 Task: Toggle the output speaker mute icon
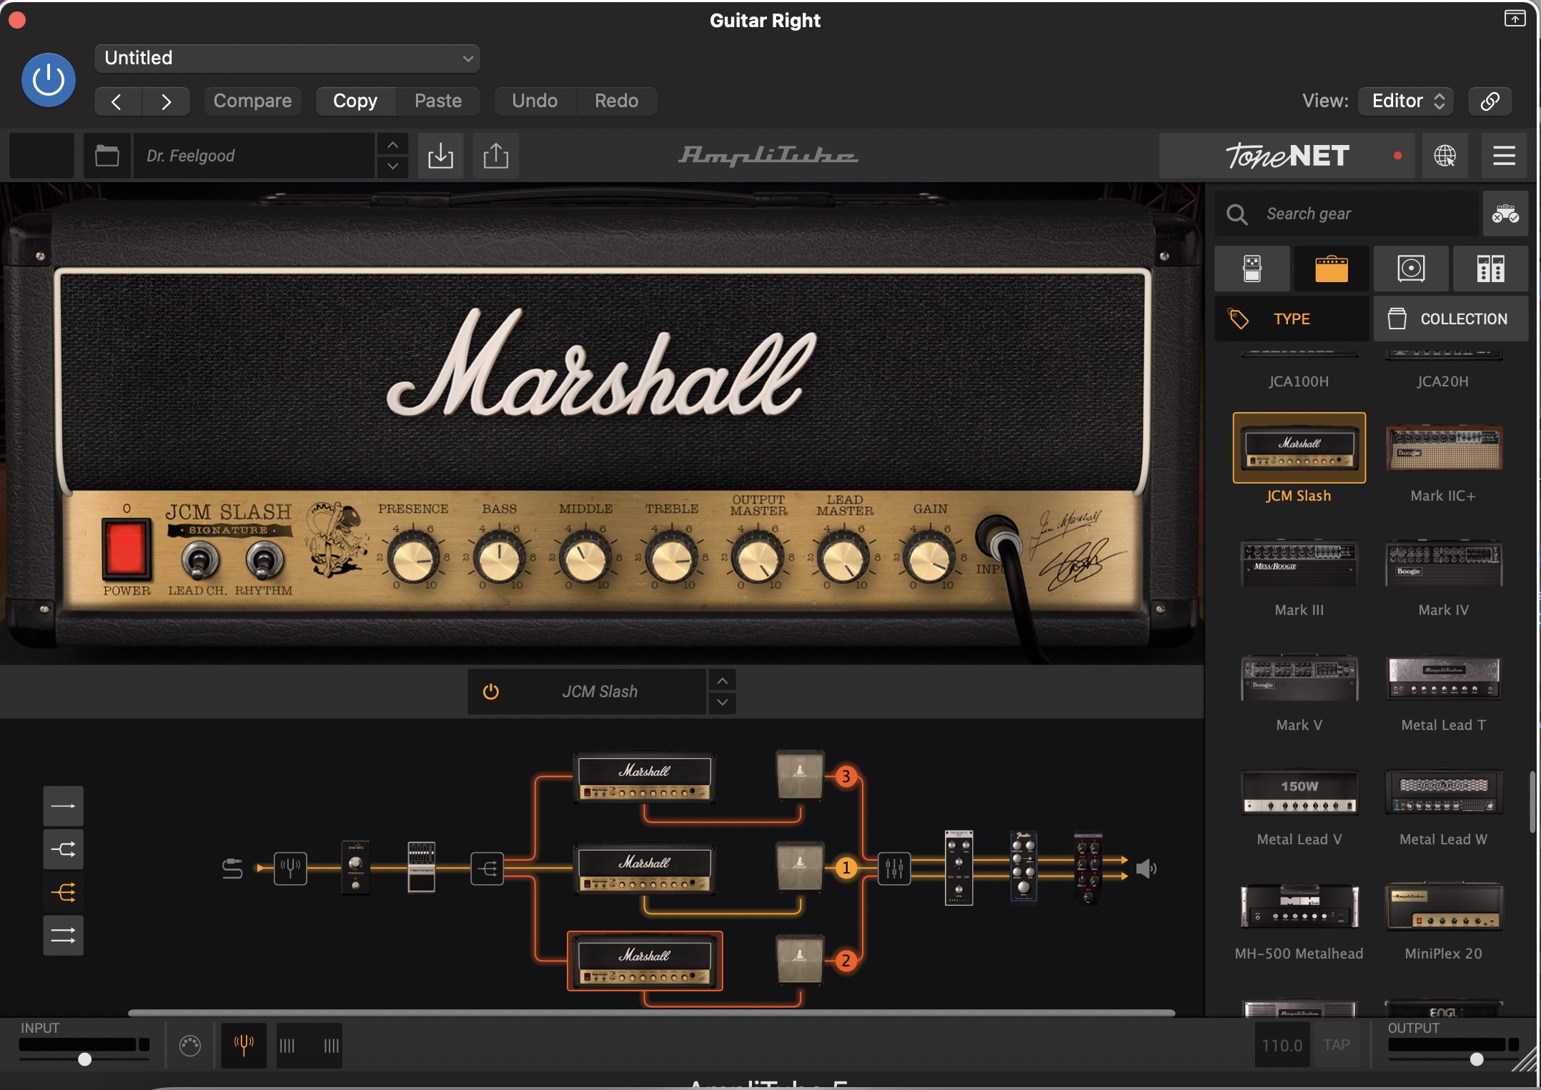click(1146, 869)
